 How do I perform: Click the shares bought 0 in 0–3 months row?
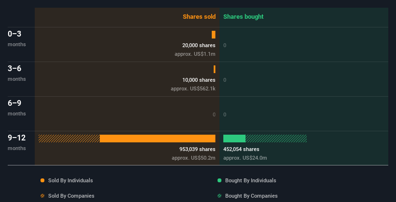[x=225, y=45]
